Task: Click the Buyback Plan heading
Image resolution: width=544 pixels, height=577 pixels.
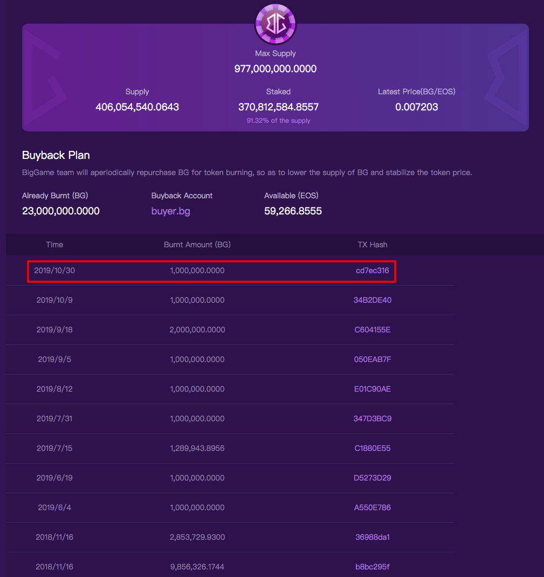Action: pos(56,155)
